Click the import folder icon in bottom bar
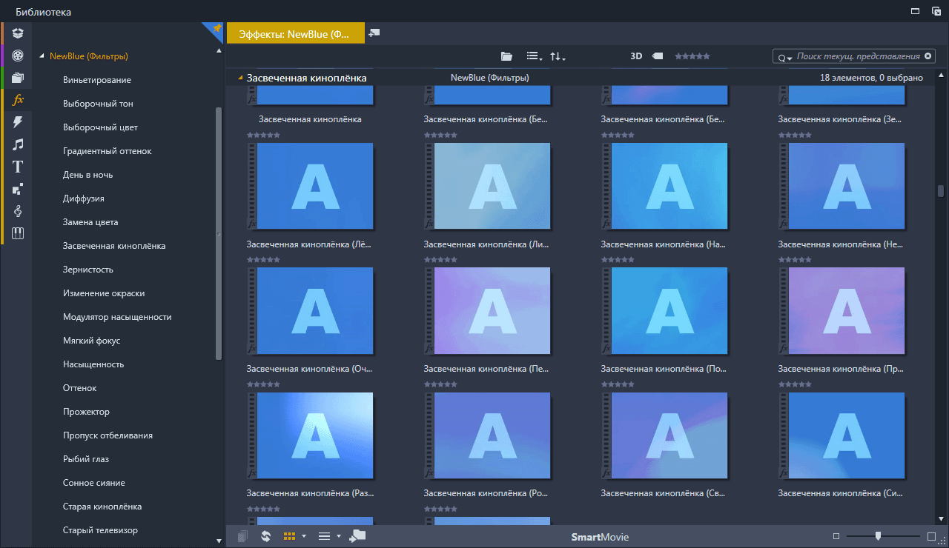Screen dimensions: 949x548 (357, 536)
